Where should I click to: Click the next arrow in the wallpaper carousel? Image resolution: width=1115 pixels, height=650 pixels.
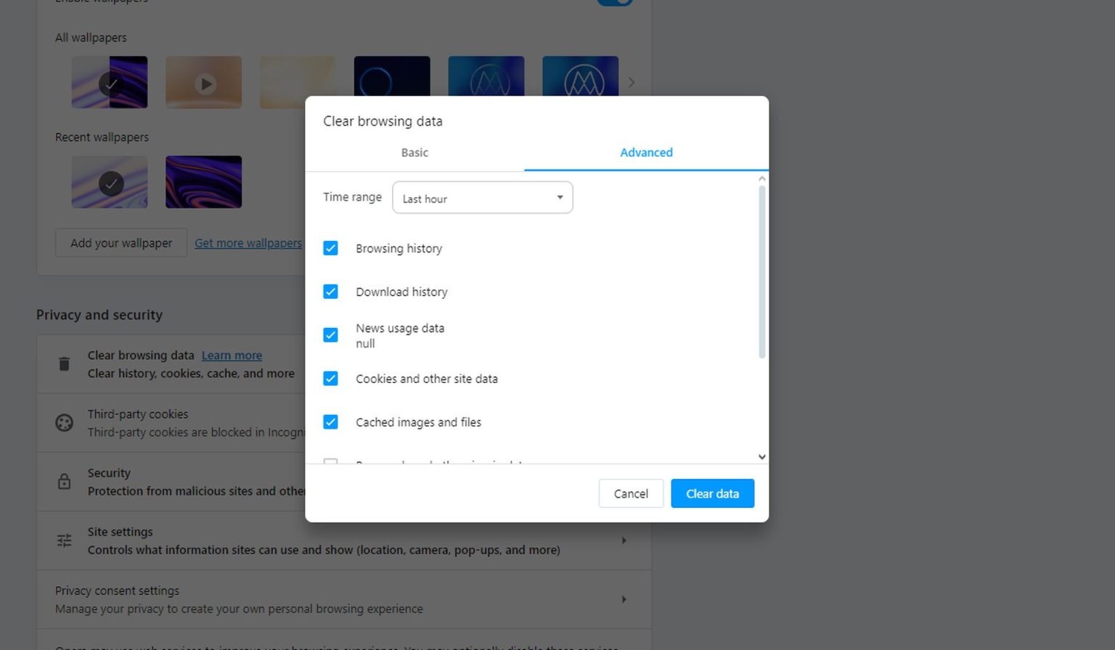tap(632, 83)
